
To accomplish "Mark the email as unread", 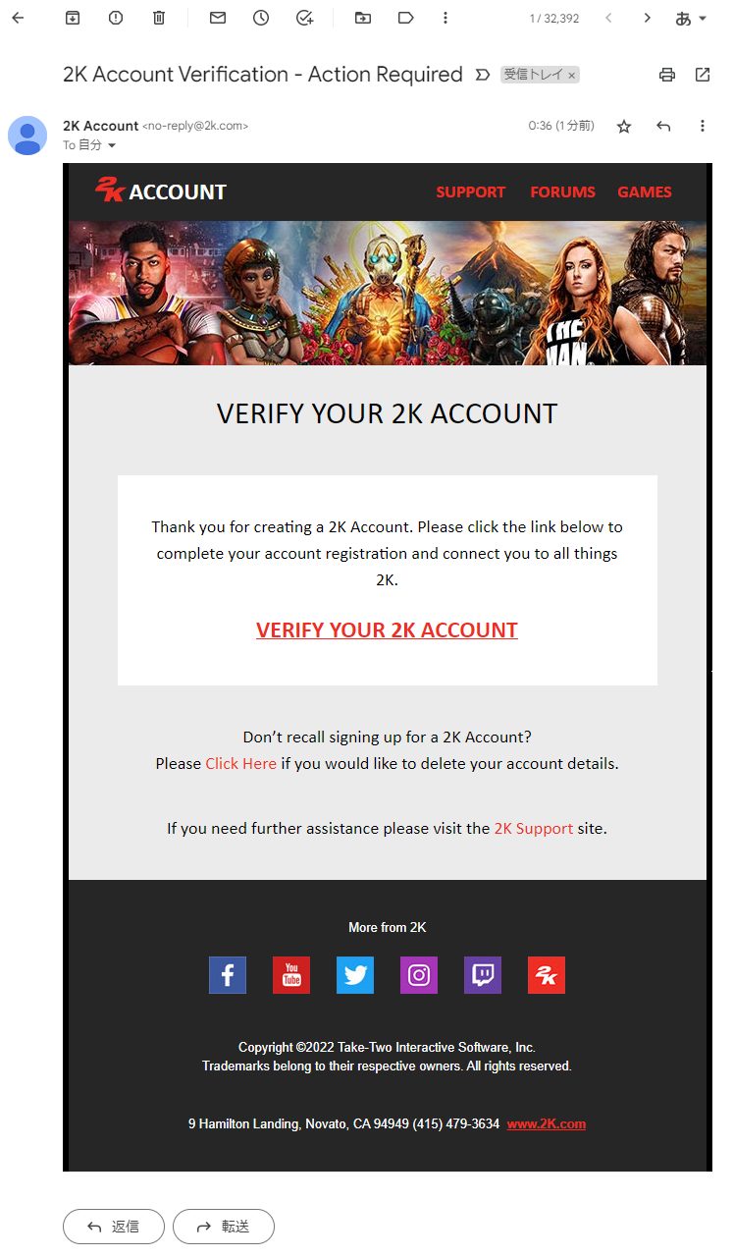I will click(x=218, y=18).
